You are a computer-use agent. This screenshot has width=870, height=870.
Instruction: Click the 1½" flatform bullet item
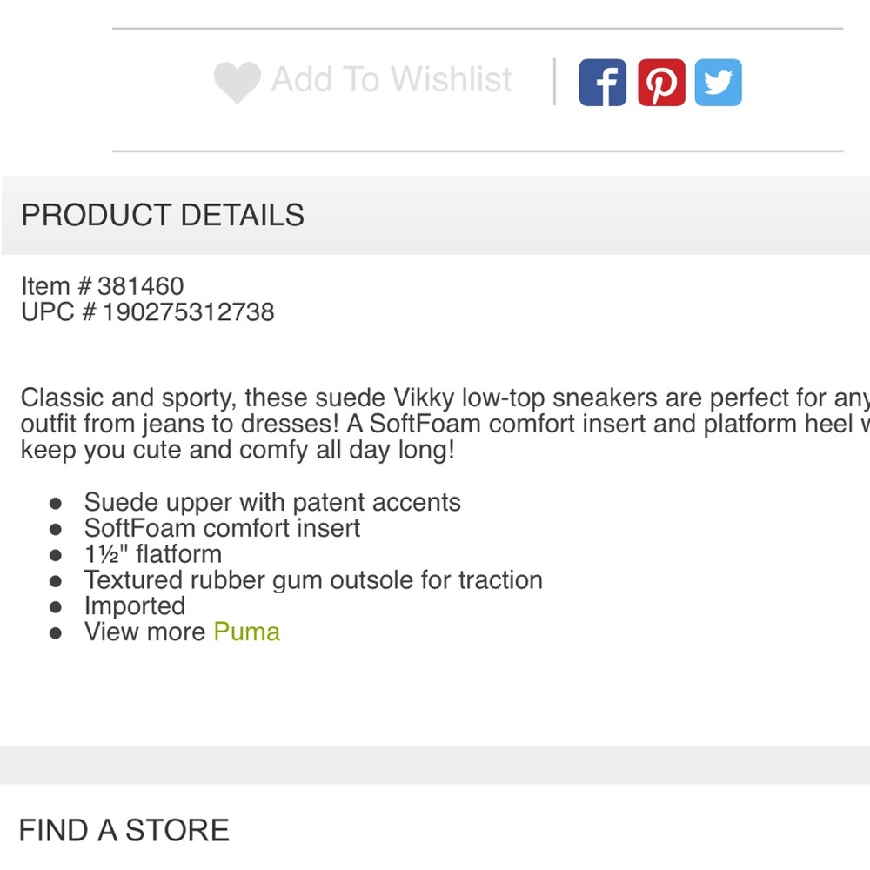[x=153, y=554]
